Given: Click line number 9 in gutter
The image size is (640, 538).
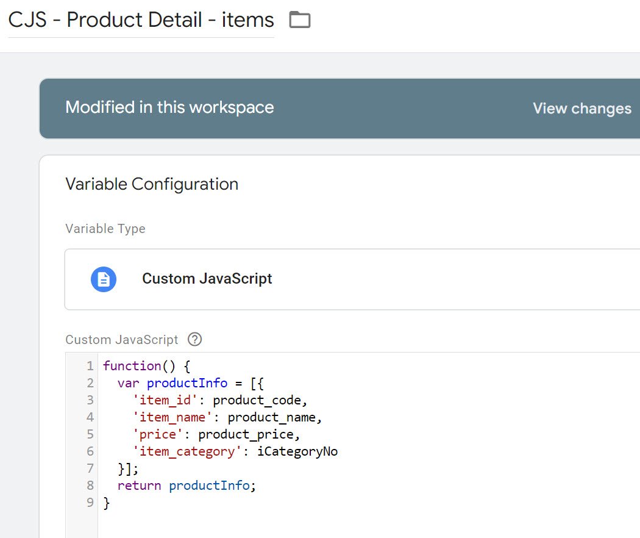Looking at the screenshot, I should tap(90, 503).
